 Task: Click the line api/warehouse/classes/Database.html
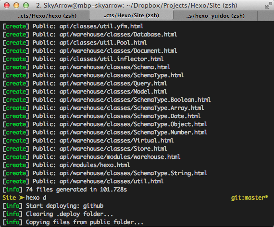coord(90,35)
